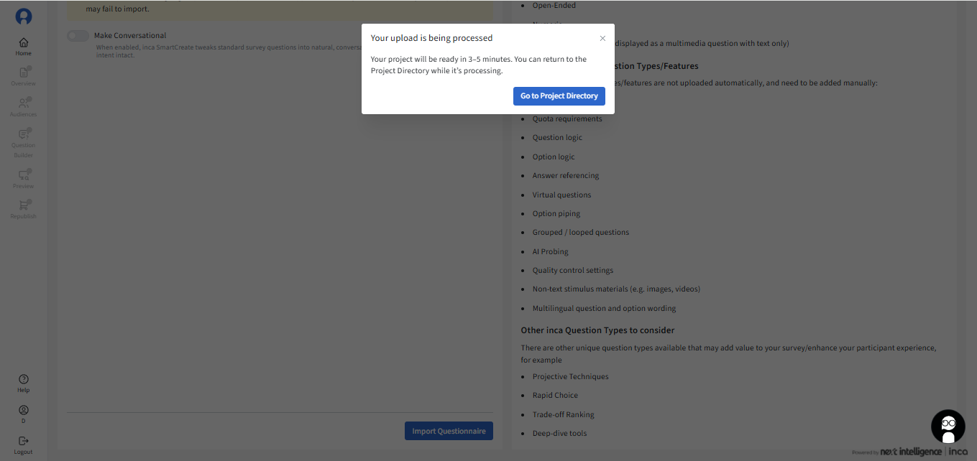Open the user profile labeled D
Viewport: 977px width, 461px height.
24,414
